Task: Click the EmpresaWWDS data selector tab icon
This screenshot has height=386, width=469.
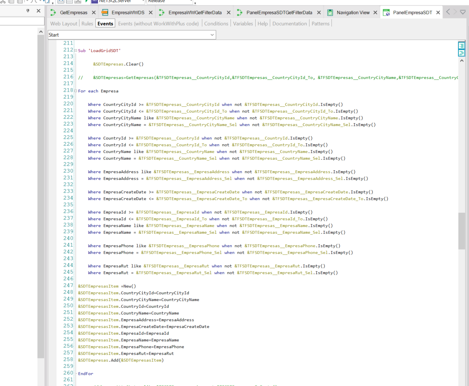Action: tap(105, 13)
